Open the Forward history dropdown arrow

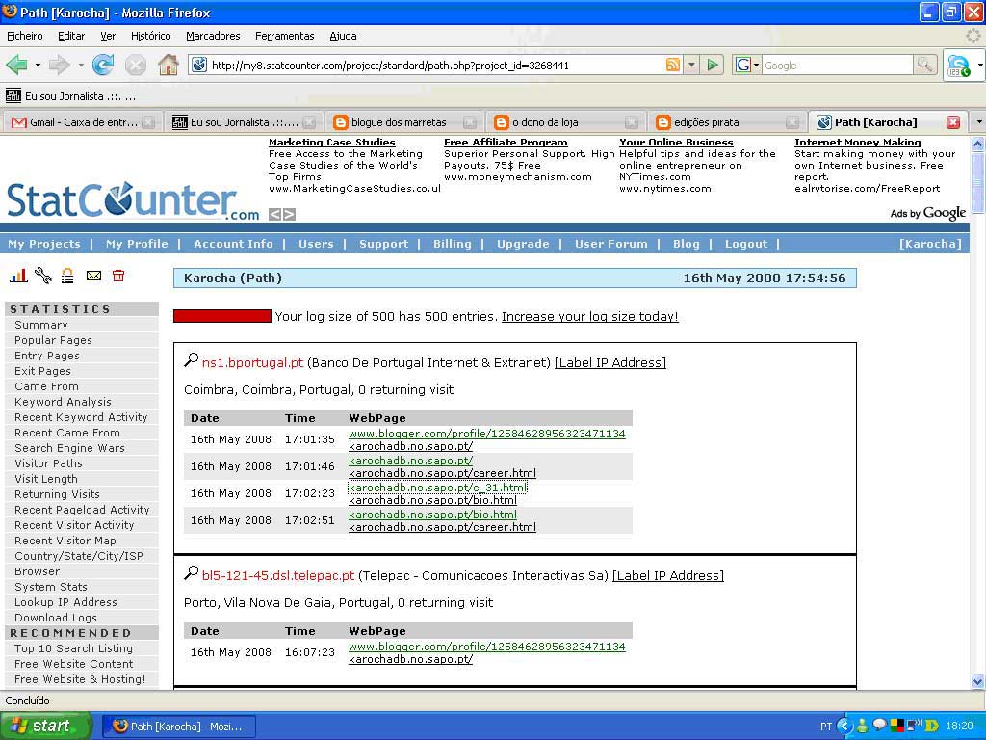click(81, 65)
